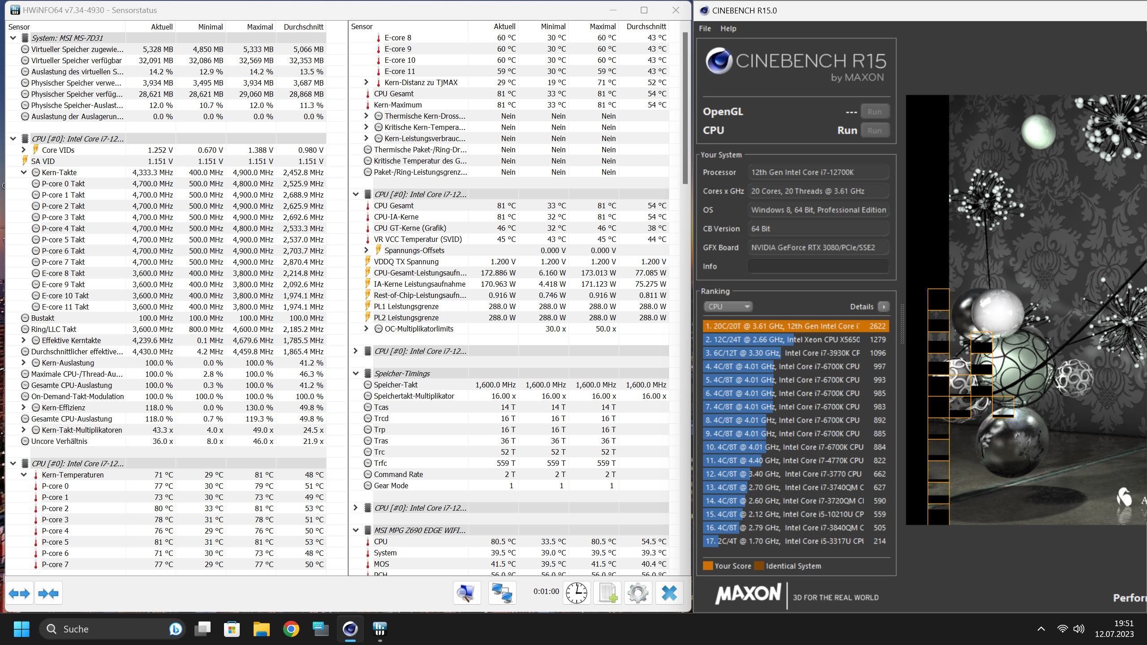Collapse the Kern-Temperaturen node
1147x645 pixels.
pos(24,475)
